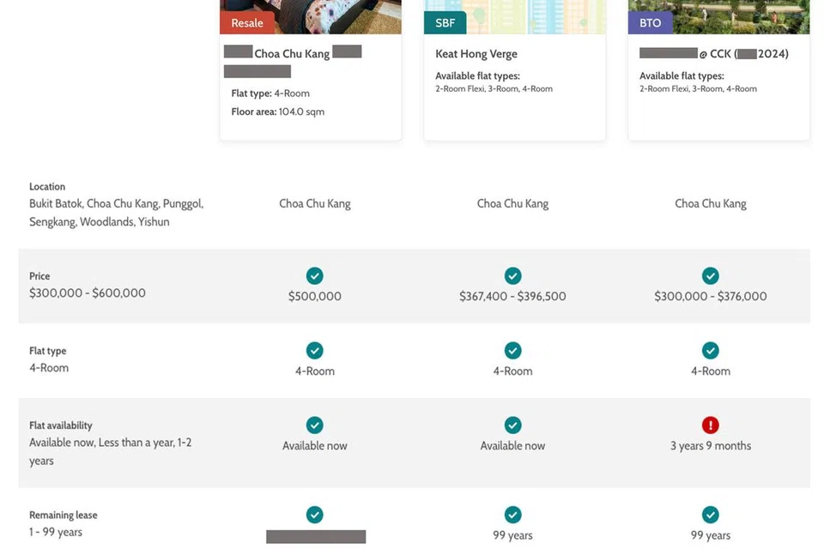The width and height of the screenshot is (824, 549).
Task: Click the BTO Remaining lease check icon
Action: (710, 515)
